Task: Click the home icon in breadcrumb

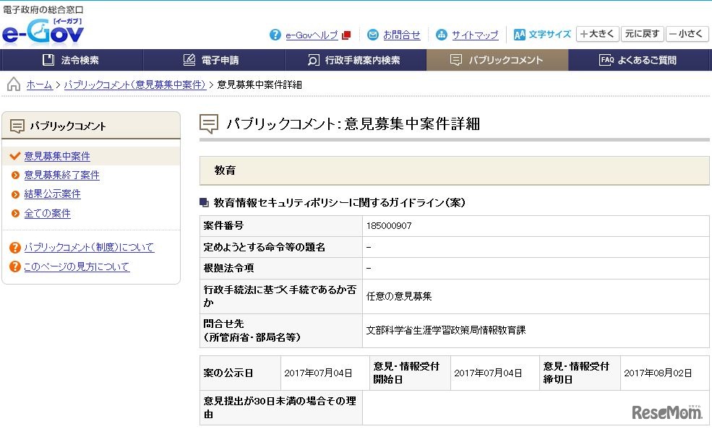Action: click(14, 84)
